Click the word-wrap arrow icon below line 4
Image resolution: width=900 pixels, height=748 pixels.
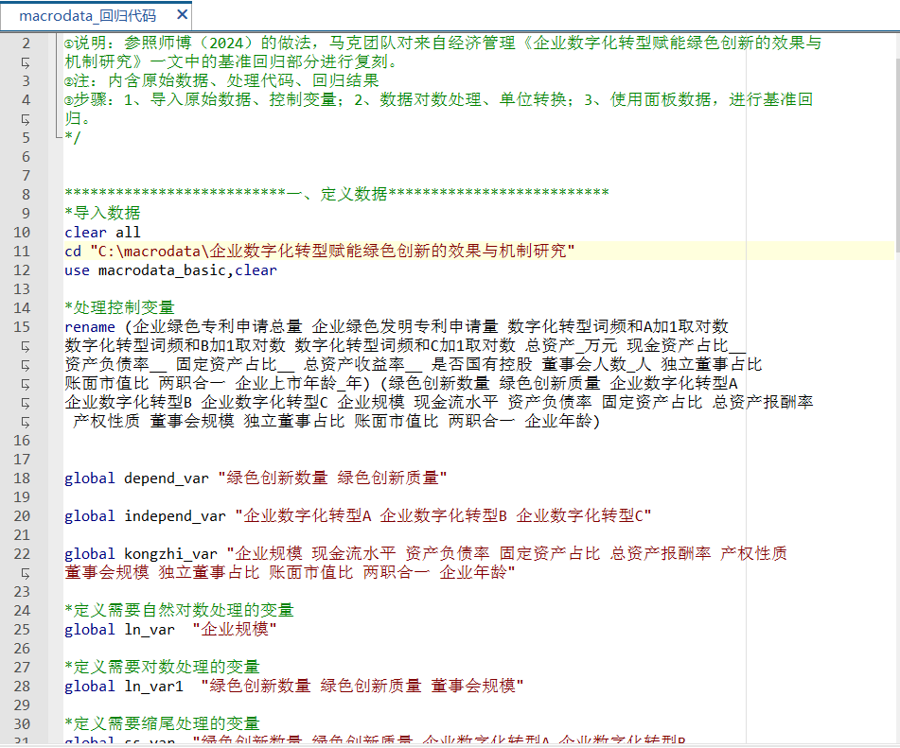[25, 119]
